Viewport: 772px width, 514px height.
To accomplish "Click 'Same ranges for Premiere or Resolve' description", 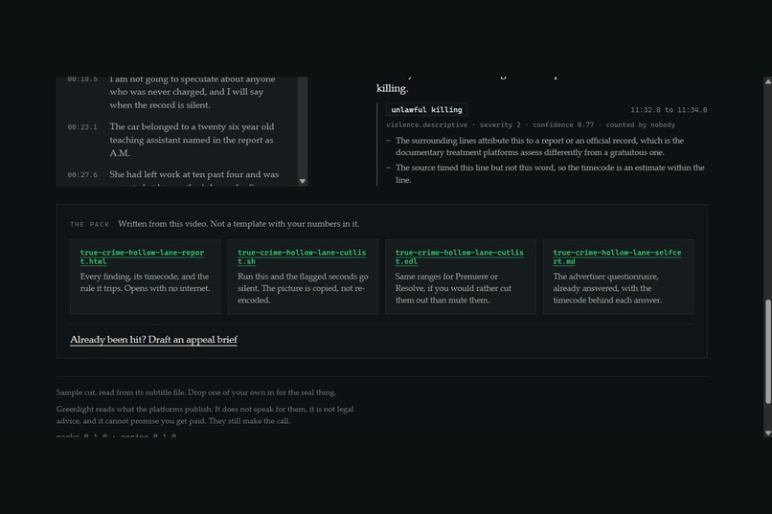I will [453, 288].
